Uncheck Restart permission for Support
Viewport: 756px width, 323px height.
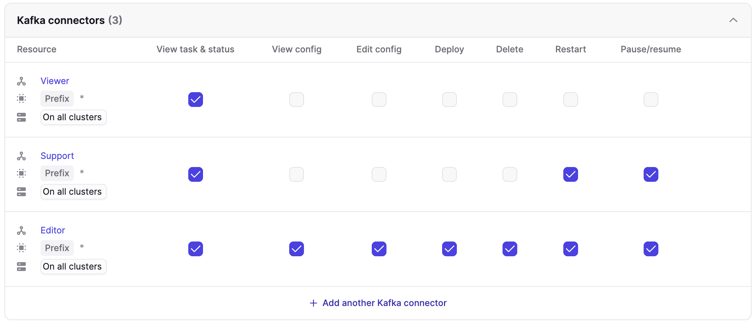point(571,174)
